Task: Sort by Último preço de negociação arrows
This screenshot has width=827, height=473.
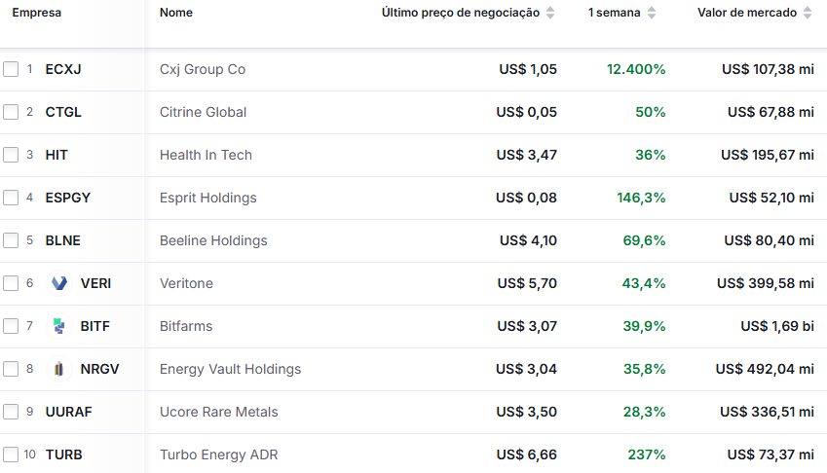Action: tap(550, 13)
